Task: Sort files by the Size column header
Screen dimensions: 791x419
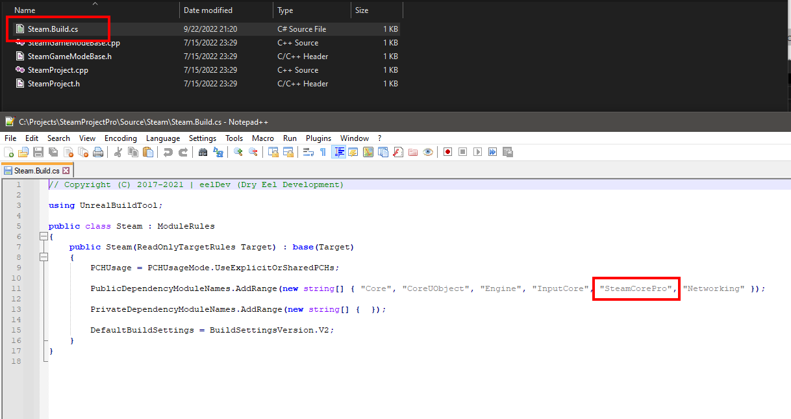Action: tap(377, 10)
